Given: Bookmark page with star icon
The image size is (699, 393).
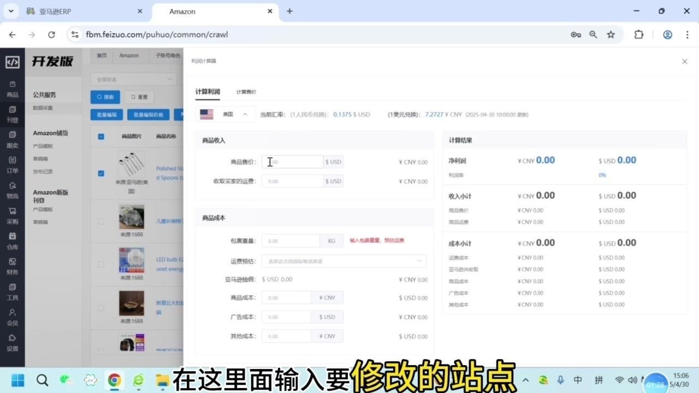Looking at the screenshot, I should point(611,34).
